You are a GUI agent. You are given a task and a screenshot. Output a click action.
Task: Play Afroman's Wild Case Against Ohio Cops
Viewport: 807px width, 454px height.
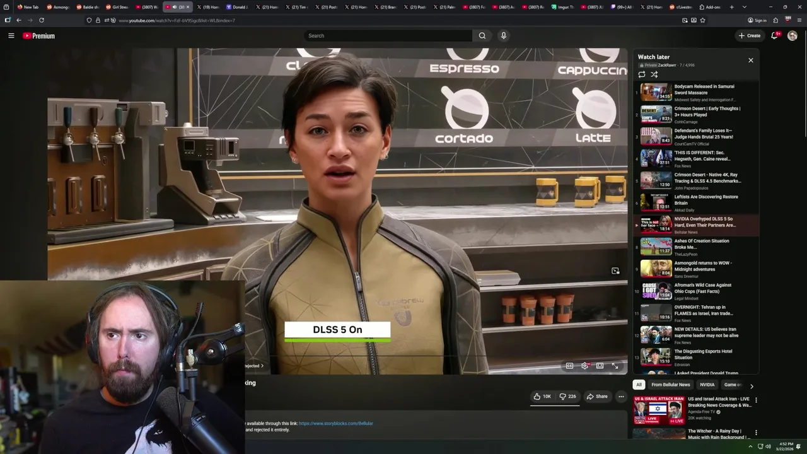696,291
